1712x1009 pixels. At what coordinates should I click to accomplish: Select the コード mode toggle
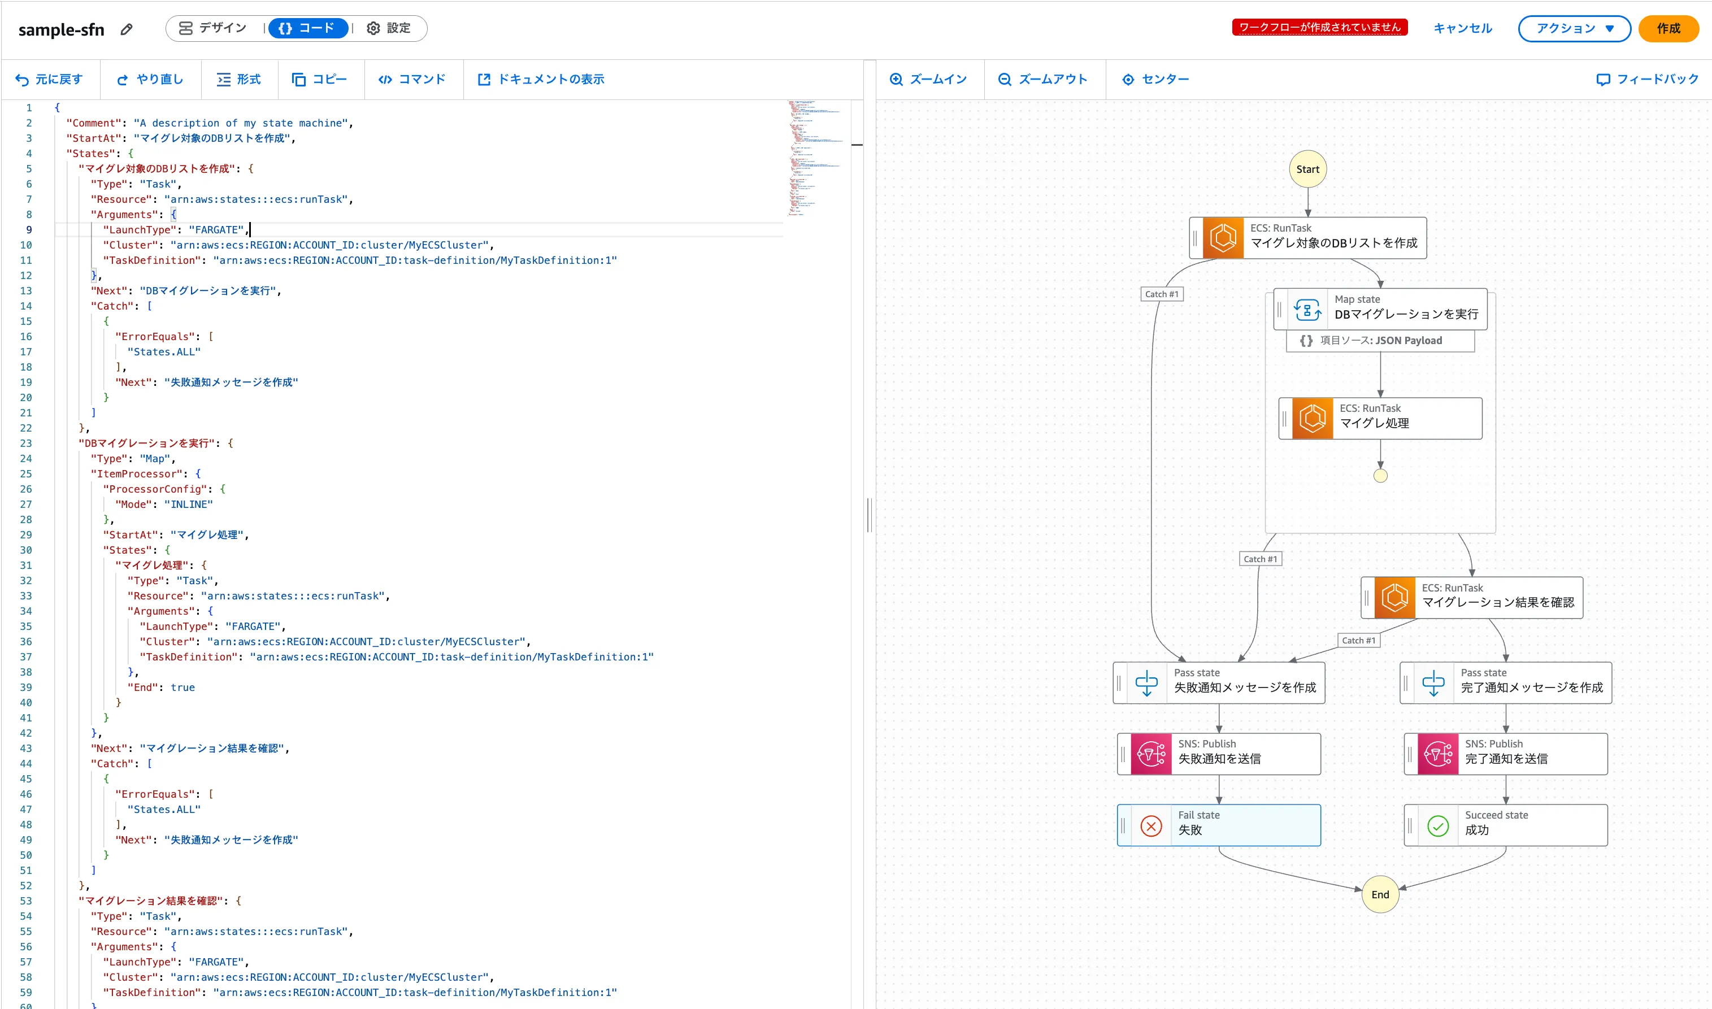[307, 28]
